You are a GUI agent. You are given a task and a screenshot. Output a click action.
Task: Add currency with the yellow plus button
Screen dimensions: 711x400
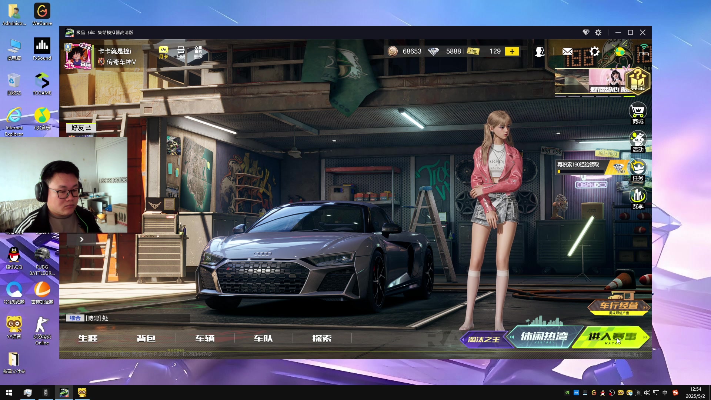[512, 51]
